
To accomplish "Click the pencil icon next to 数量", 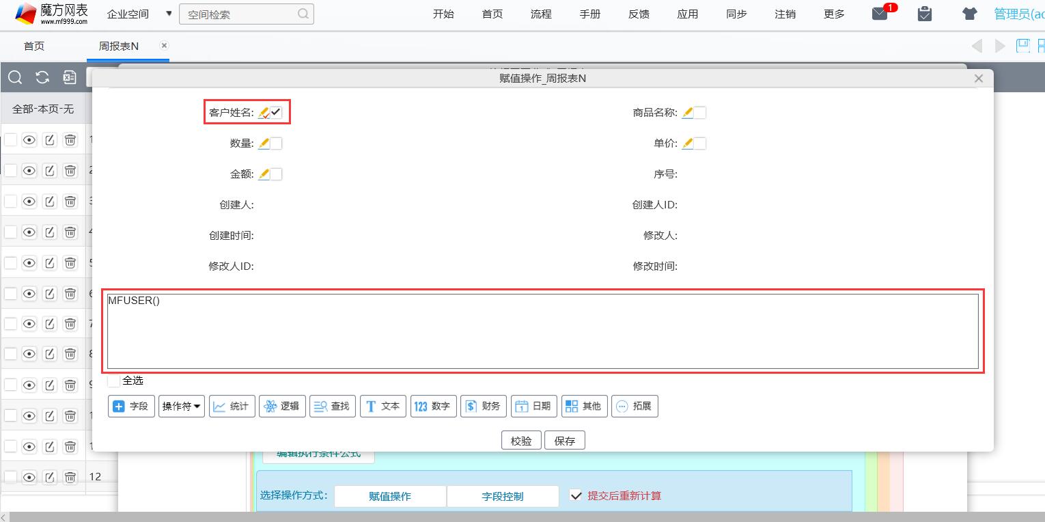I will [264, 143].
